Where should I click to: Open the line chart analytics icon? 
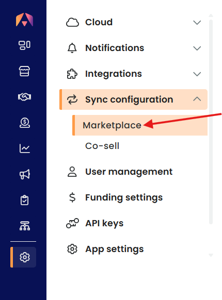25,148
